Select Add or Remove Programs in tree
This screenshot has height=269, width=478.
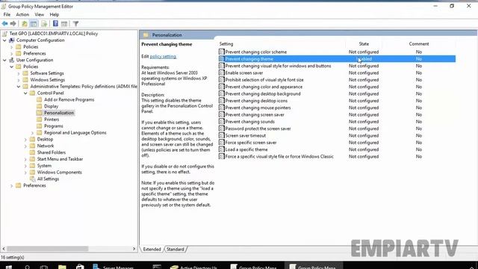(69, 99)
